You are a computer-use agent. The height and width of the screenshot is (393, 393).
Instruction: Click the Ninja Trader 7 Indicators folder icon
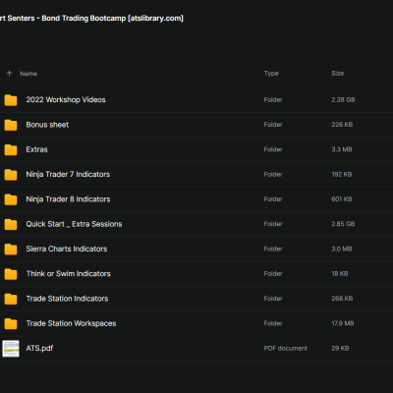tap(11, 175)
